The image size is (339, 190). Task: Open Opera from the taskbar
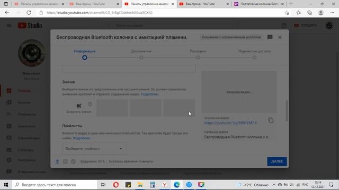pos(116,185)
